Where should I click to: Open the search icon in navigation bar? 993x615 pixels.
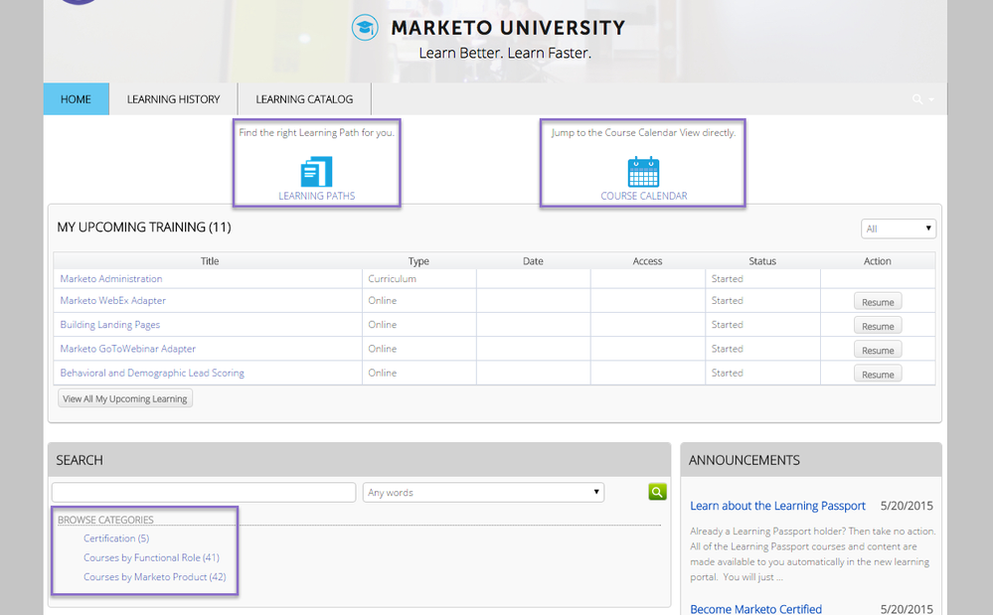point(917,99)
